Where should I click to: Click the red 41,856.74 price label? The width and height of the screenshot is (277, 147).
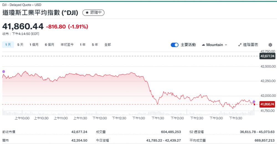(267, 104)
